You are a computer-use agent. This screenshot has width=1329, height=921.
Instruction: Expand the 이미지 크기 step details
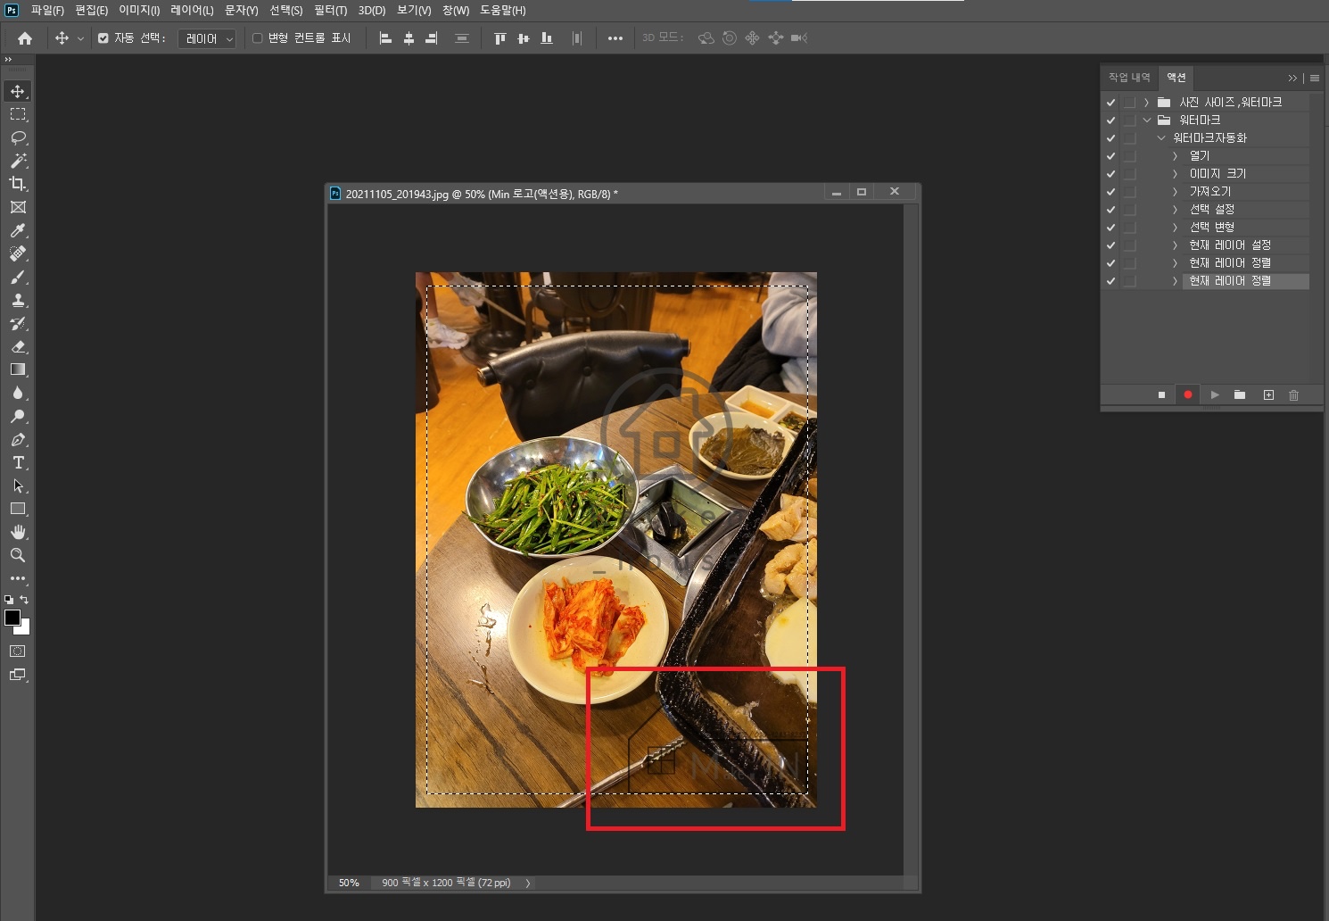click(1175, 174)
